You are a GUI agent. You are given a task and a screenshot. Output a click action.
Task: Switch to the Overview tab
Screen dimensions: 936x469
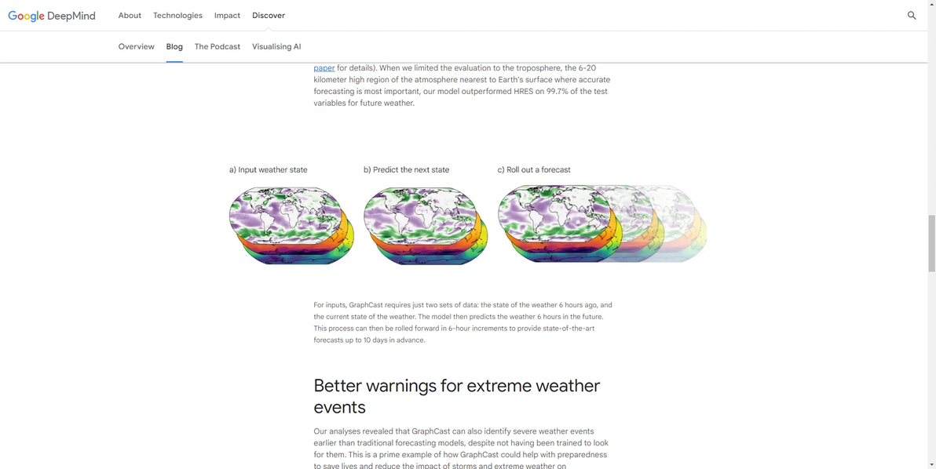point(137,47)
